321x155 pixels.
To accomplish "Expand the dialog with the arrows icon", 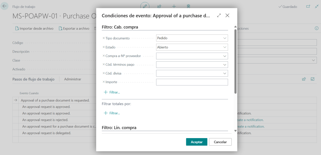I will tap(219, 15).
